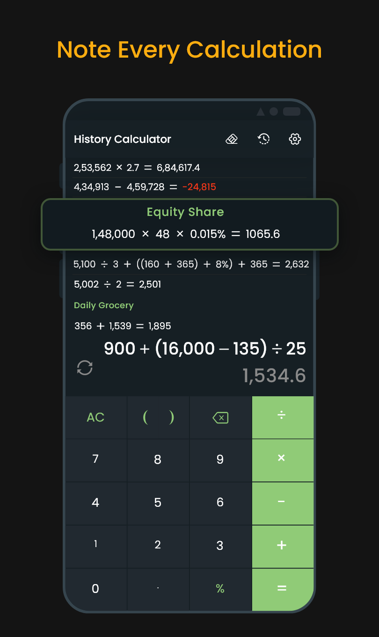The image size is (379, 637).
Task: Tap the plus operator key
Action: click(x=283, y=547)
